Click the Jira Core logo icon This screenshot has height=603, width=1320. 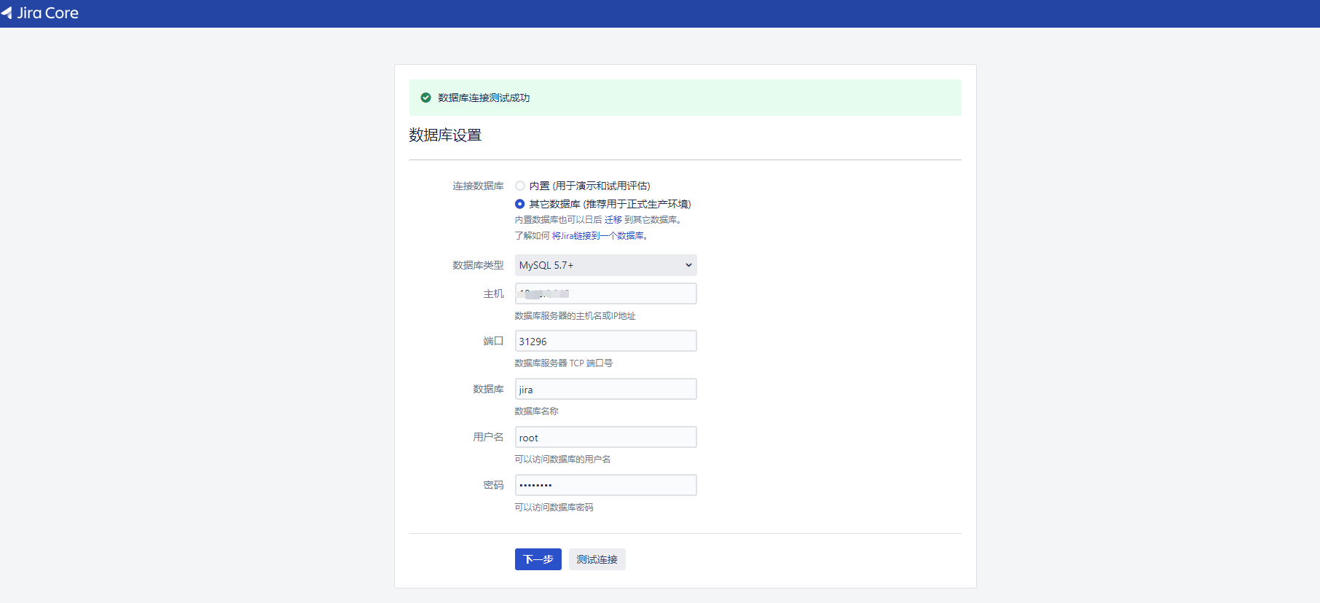[7, 13]
